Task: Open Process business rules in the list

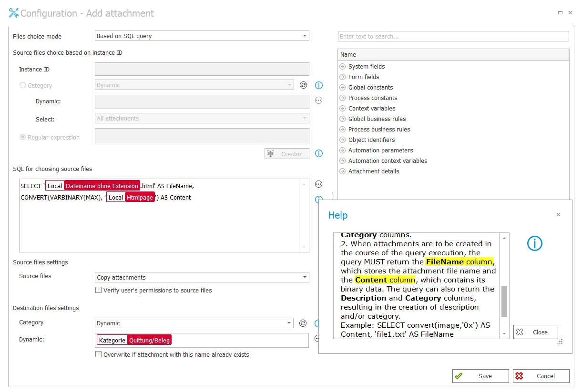Action: [x=379, y=130]
